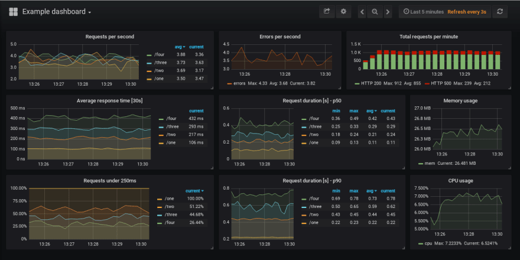Toggle /three series in Requests per second legend

(x=160, y=63)
